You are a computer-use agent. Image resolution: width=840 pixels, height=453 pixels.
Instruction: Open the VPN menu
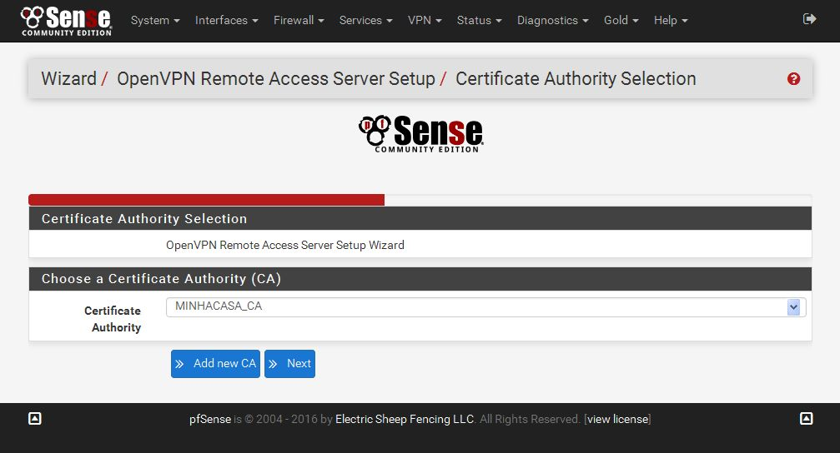425,20
